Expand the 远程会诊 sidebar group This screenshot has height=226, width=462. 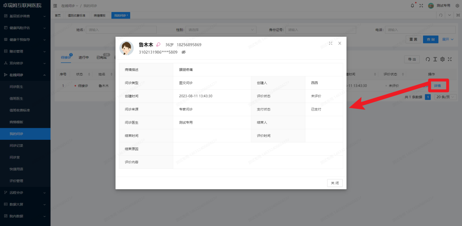coord(44,193)
